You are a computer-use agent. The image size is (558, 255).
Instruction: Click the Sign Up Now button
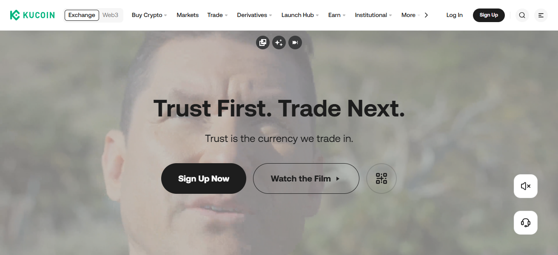tap(204, 178)
